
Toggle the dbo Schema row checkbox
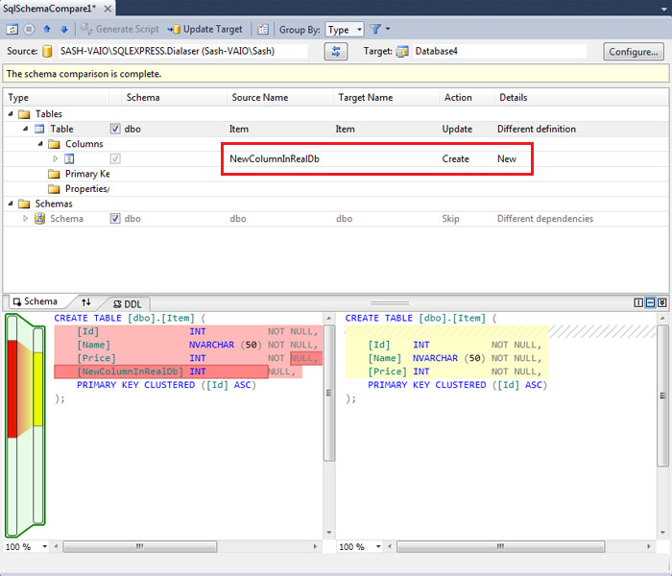(115, 218)
